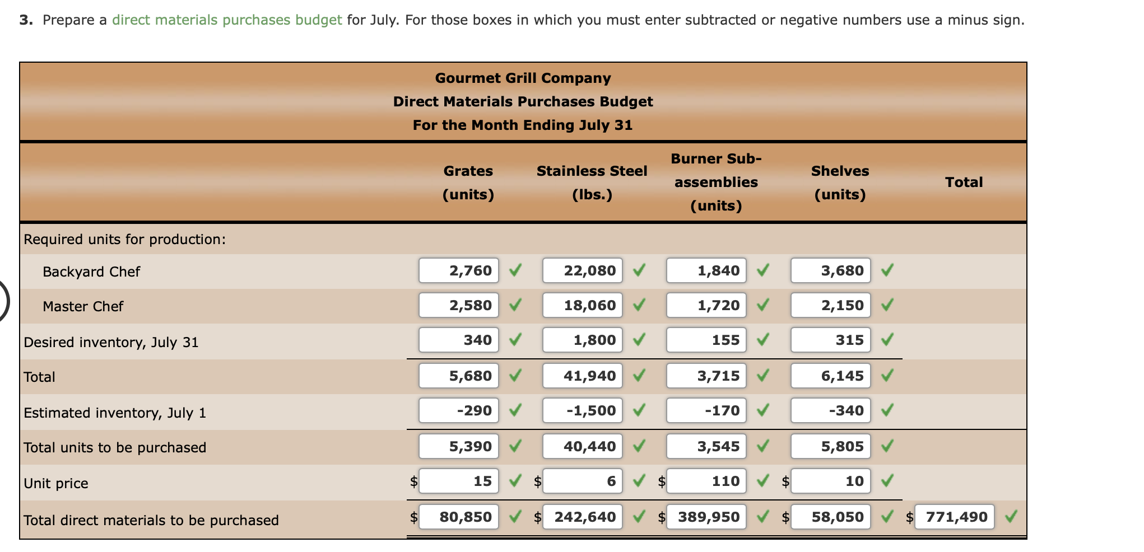Viewport: 1144px width, 552px height.
Task: Click the checkmark next to Total 41,940
Action: click(x=639, y=376)
